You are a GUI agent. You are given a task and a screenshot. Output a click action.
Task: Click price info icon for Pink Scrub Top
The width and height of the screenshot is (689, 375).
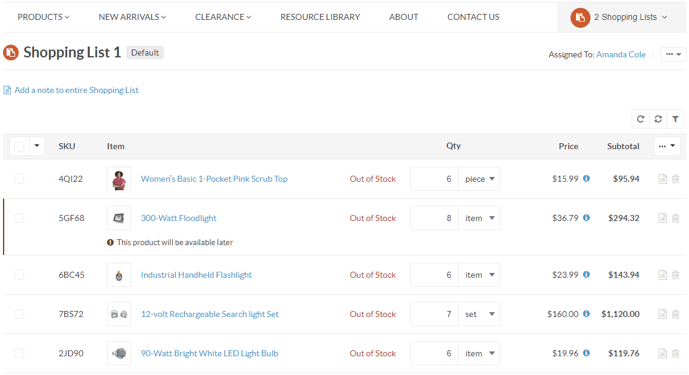586,178
